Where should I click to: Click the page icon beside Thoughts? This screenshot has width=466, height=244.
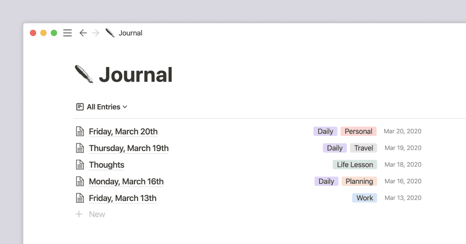(80, 164)
